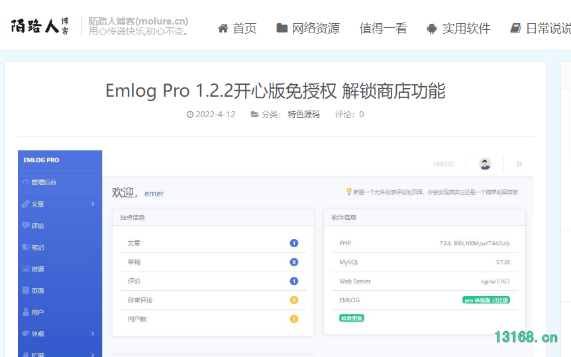The height and width of the screenshot is (357, 571).
Task: Click the 用心传递快乐 site slogan text
Action: click(138, 31)
